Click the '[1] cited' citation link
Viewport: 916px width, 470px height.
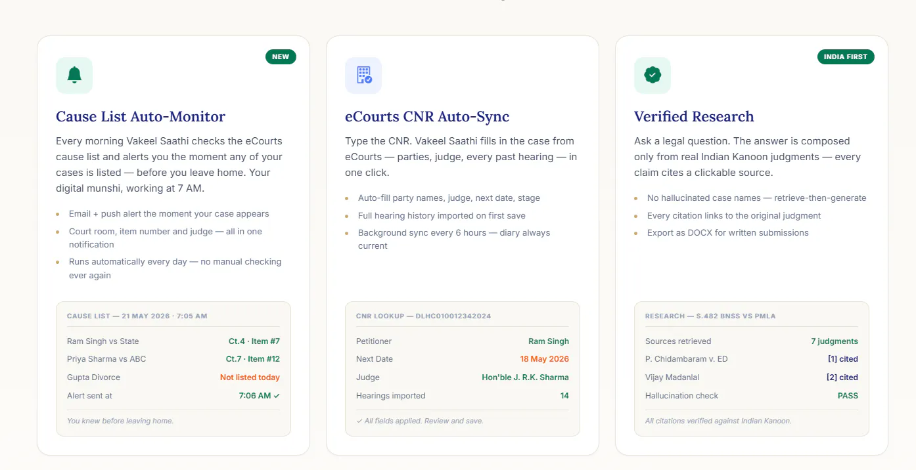[843, 359]
